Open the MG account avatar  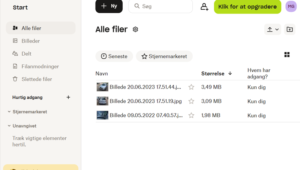coord(291,6)
